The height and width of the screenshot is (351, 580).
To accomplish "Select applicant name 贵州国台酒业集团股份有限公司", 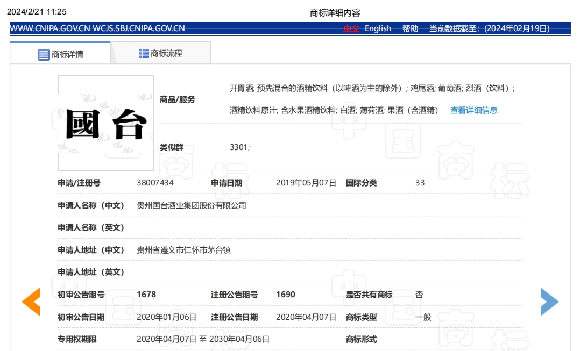I will (x=191, y=205).
